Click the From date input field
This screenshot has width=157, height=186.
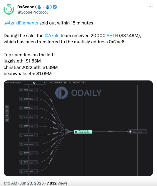point(60,83)
